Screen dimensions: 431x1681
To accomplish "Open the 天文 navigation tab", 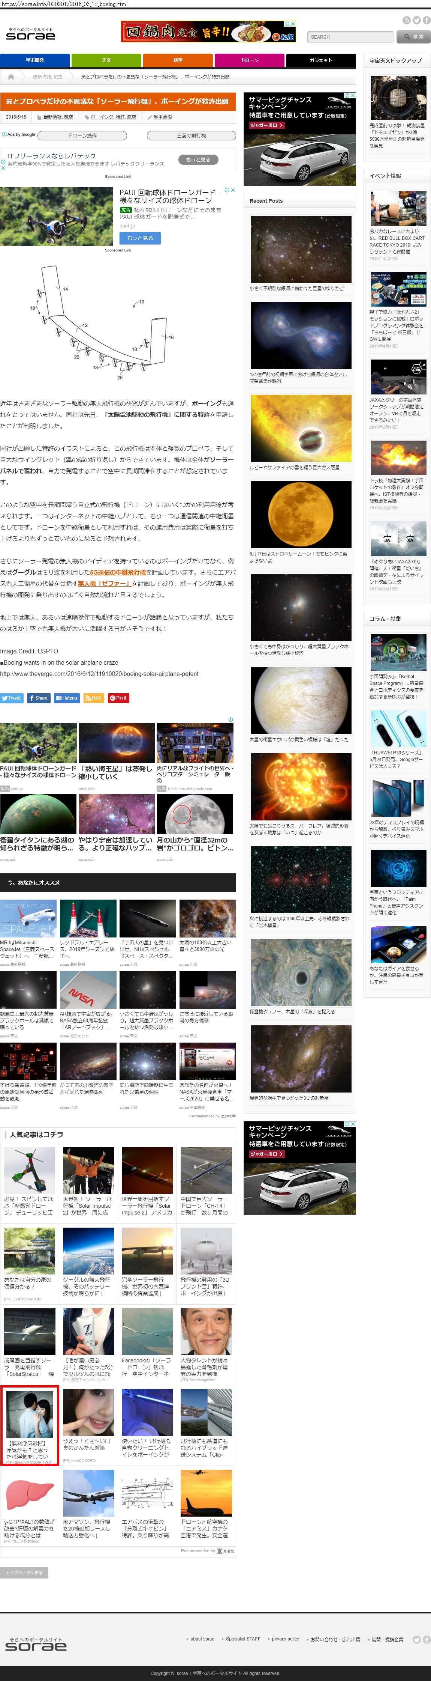I will point(106,60).
